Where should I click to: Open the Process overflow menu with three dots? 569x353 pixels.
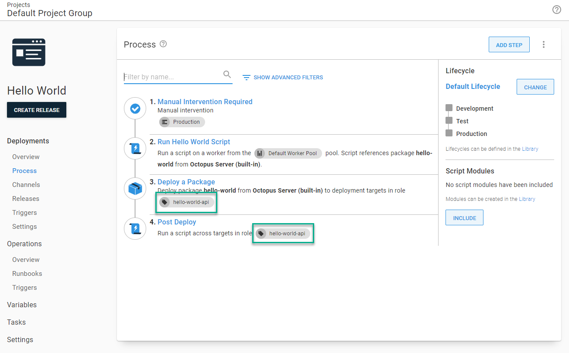coord(543,44)
